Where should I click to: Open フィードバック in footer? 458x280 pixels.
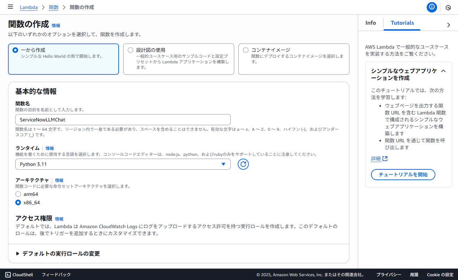pos(56,274)
